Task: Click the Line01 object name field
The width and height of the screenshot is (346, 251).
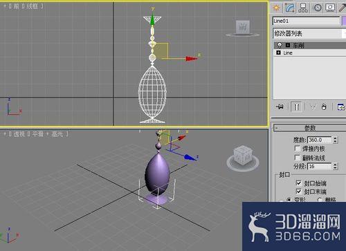Action: tap(306, 21)
